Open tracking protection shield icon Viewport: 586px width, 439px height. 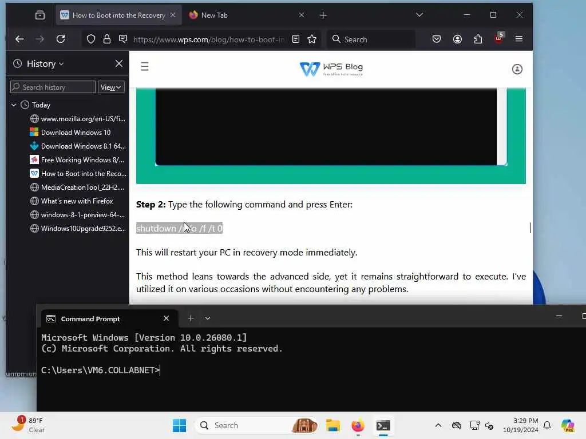[x=91, y=39]
